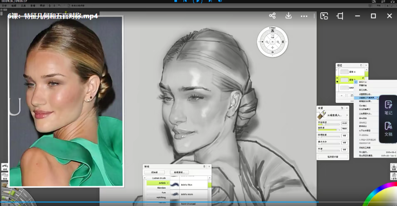397x206 pixels.
Task: Click the share icon in video player
Action: pyautogui.click(x=272, y=16)
